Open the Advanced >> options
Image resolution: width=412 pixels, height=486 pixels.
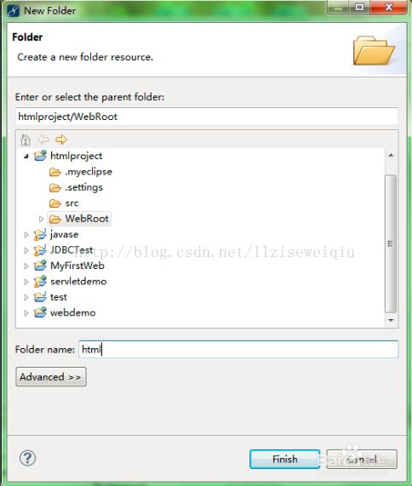tap(51, 377)
